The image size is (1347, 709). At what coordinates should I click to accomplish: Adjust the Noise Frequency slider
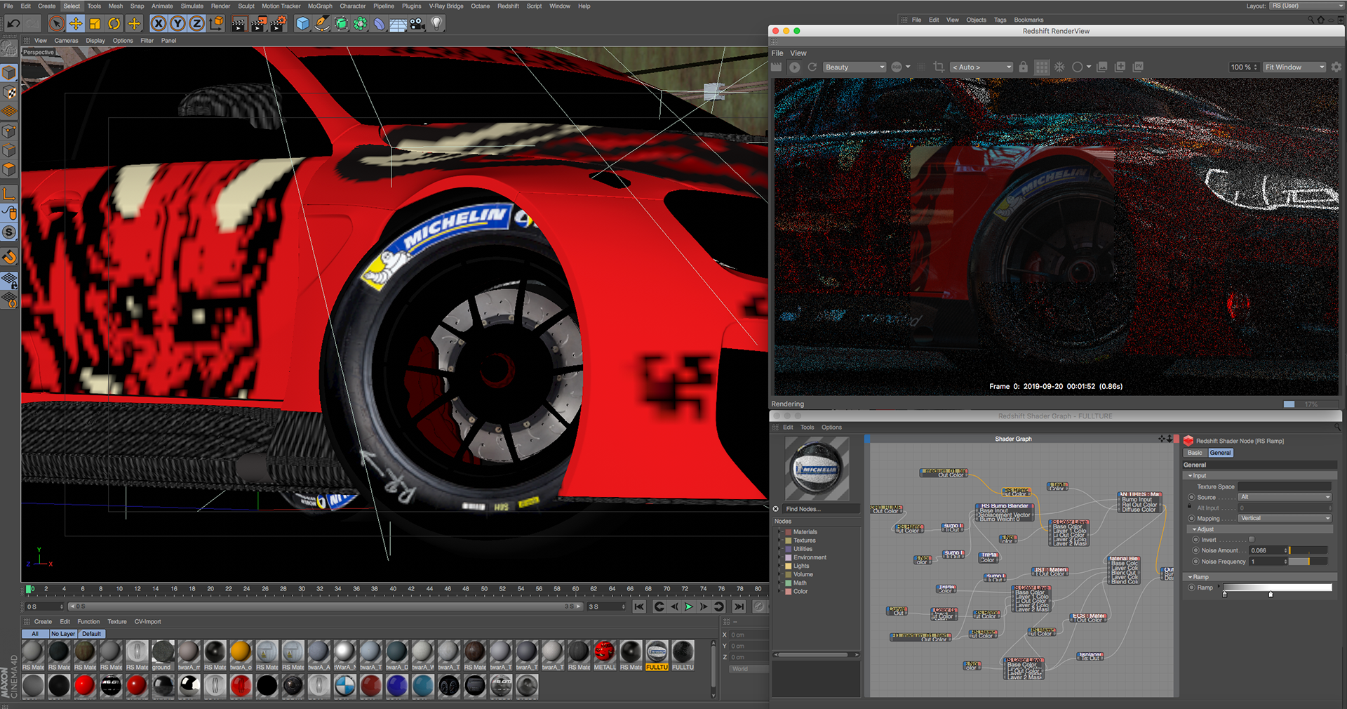pyautogui.click(x=1308, y=562)
